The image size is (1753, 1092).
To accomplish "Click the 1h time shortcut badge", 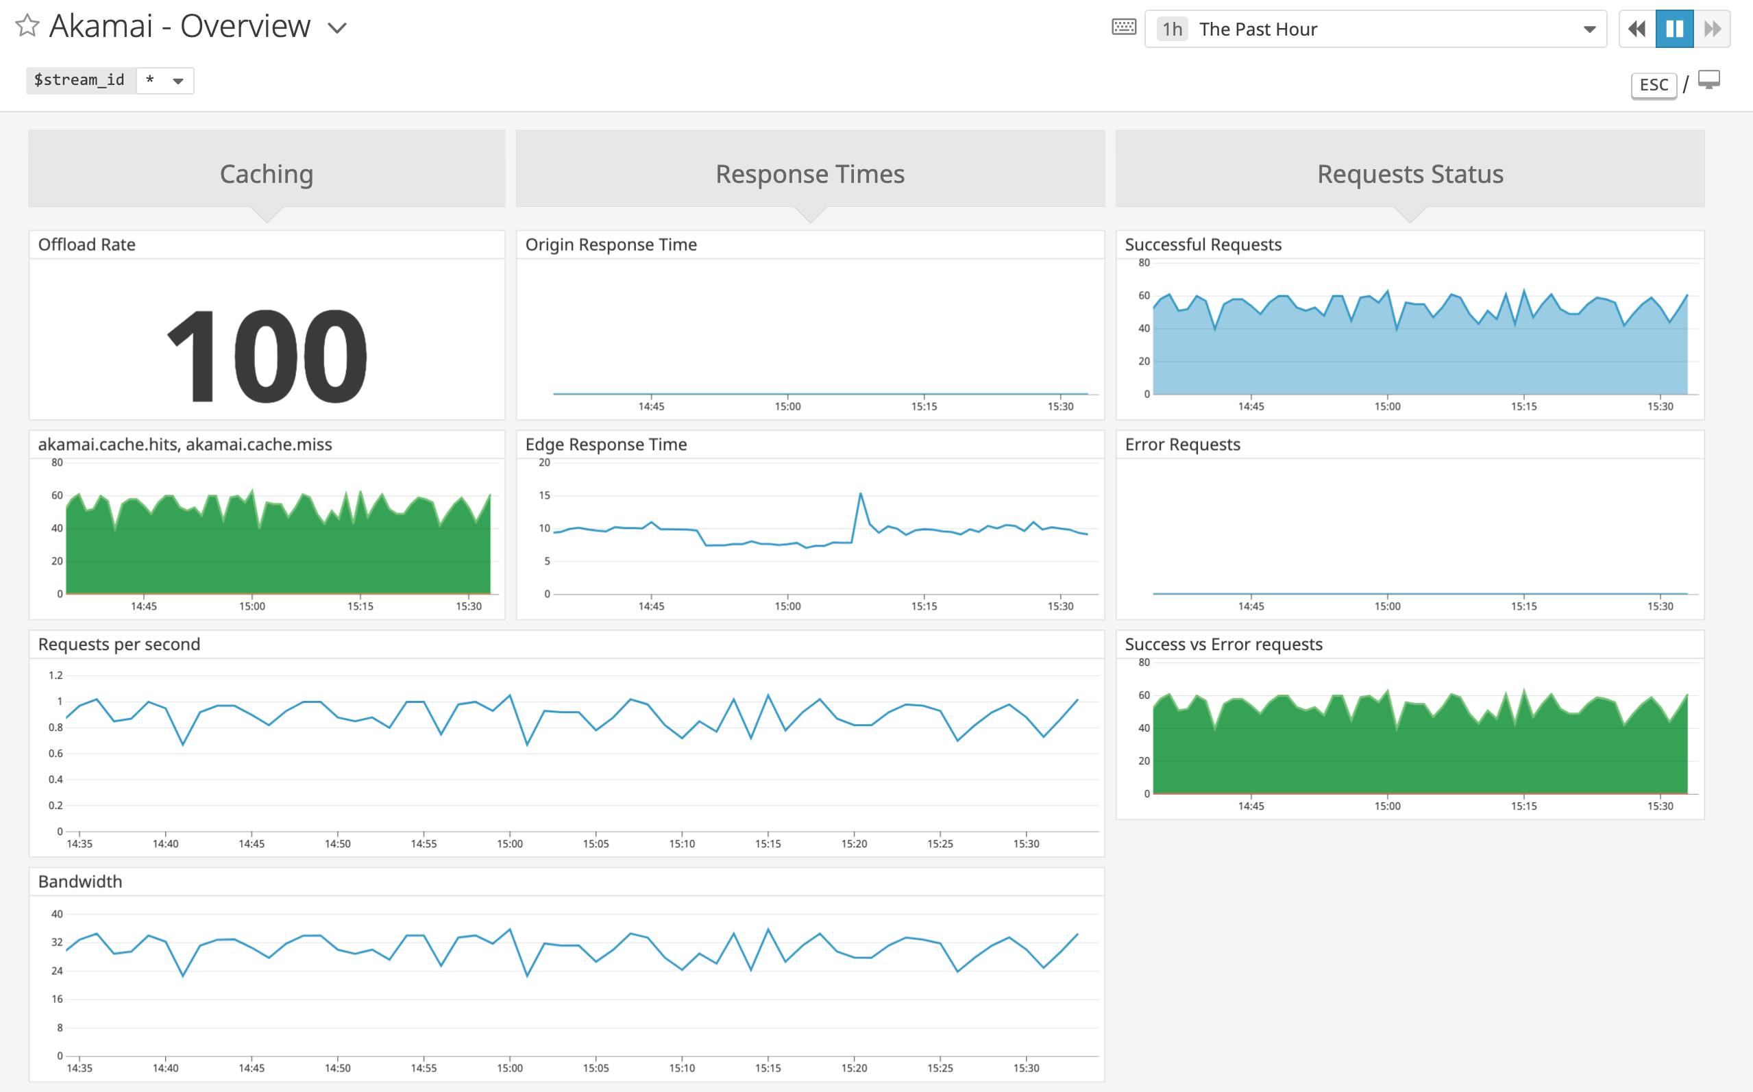I will click(x=1172, y=29).
